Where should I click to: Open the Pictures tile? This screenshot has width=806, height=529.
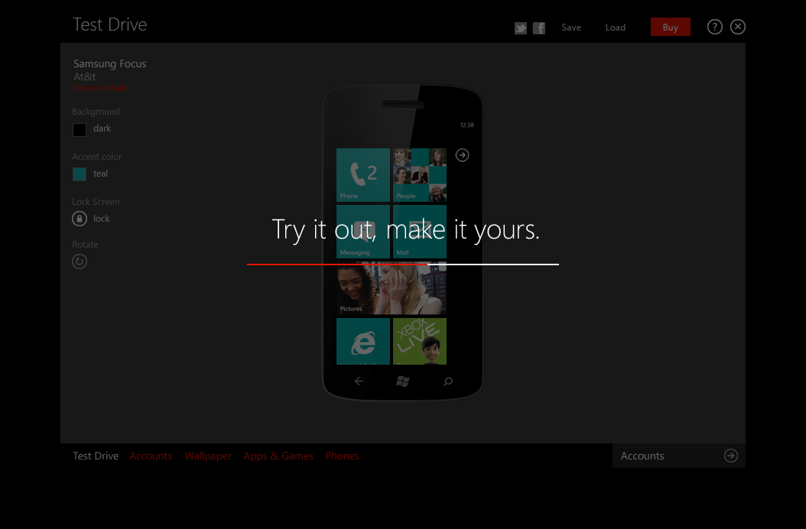tap(392, 288)
